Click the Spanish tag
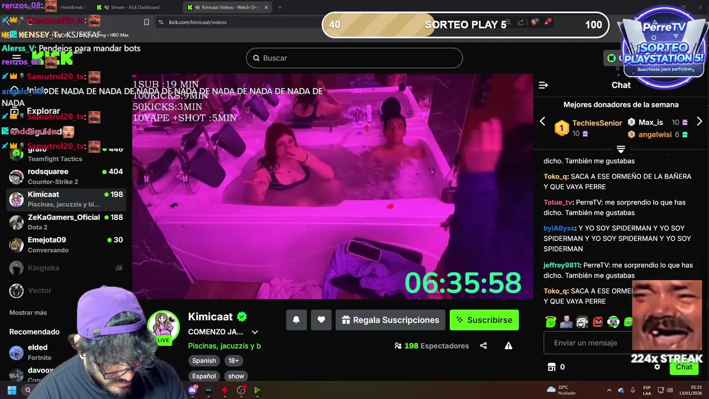709x399 pixels. pyautogui.click(x=204, y=361)
